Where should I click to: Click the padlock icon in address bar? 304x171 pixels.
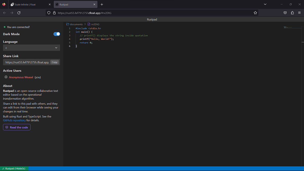[54, 13]
